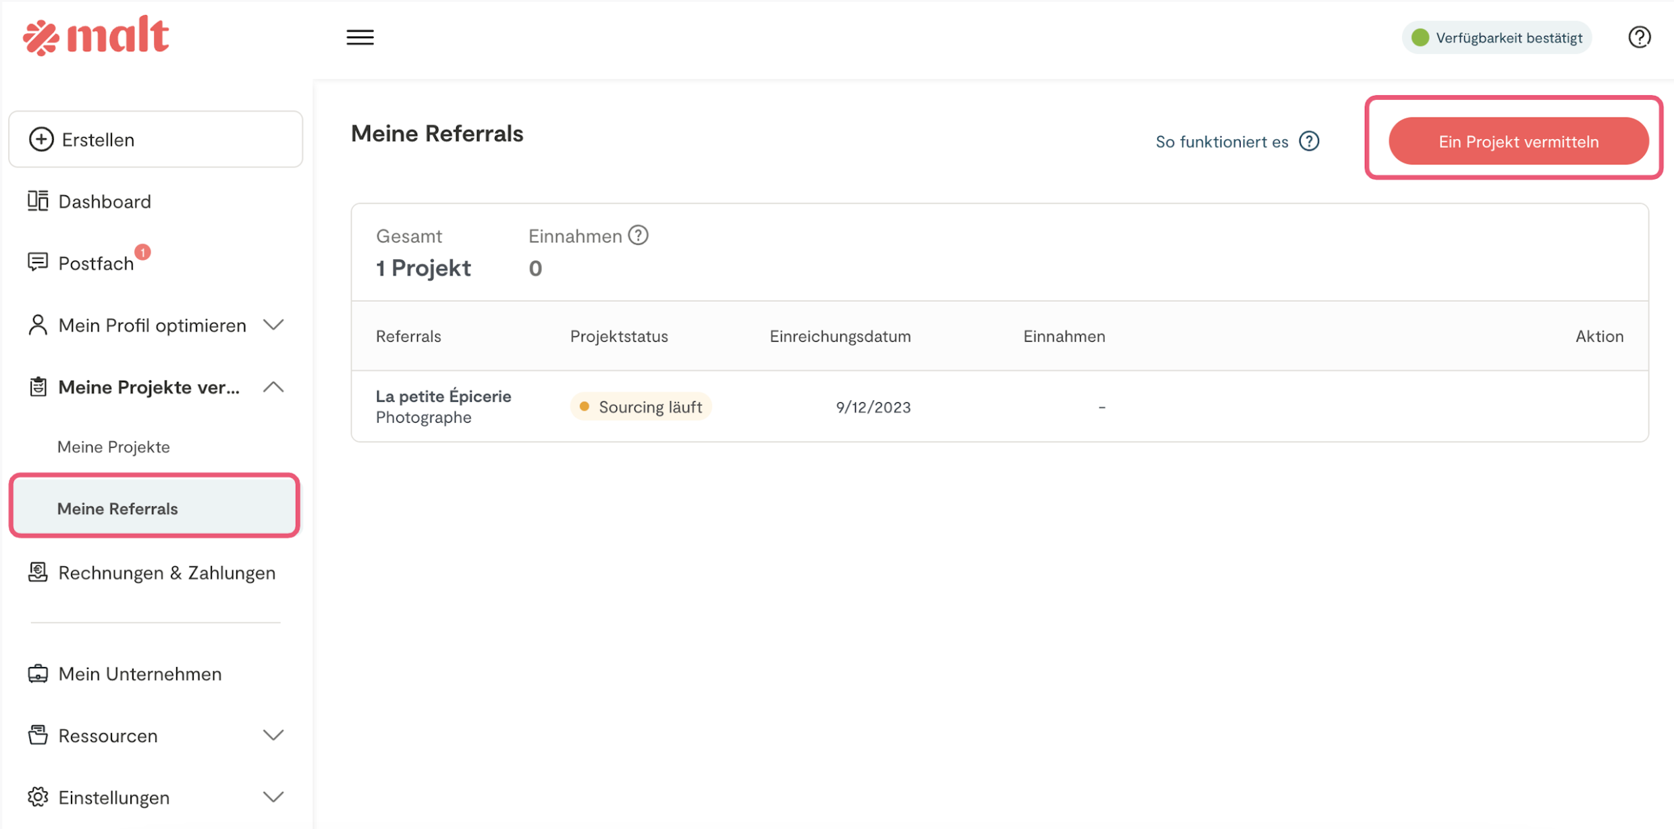Click the plus icon in Erstellen
This screenshot has height=829, width=1674.
pos(41,139)
